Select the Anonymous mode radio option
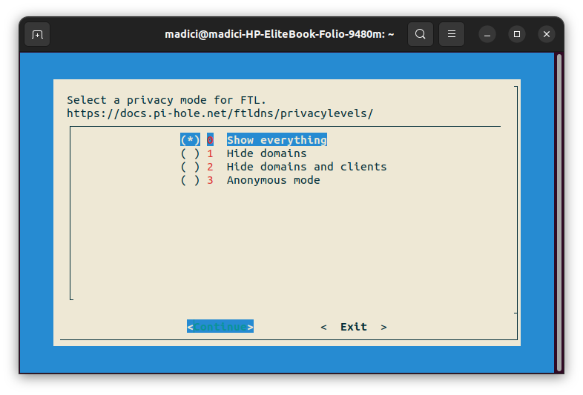Screen dimensions: 583x395 (190, 180)
